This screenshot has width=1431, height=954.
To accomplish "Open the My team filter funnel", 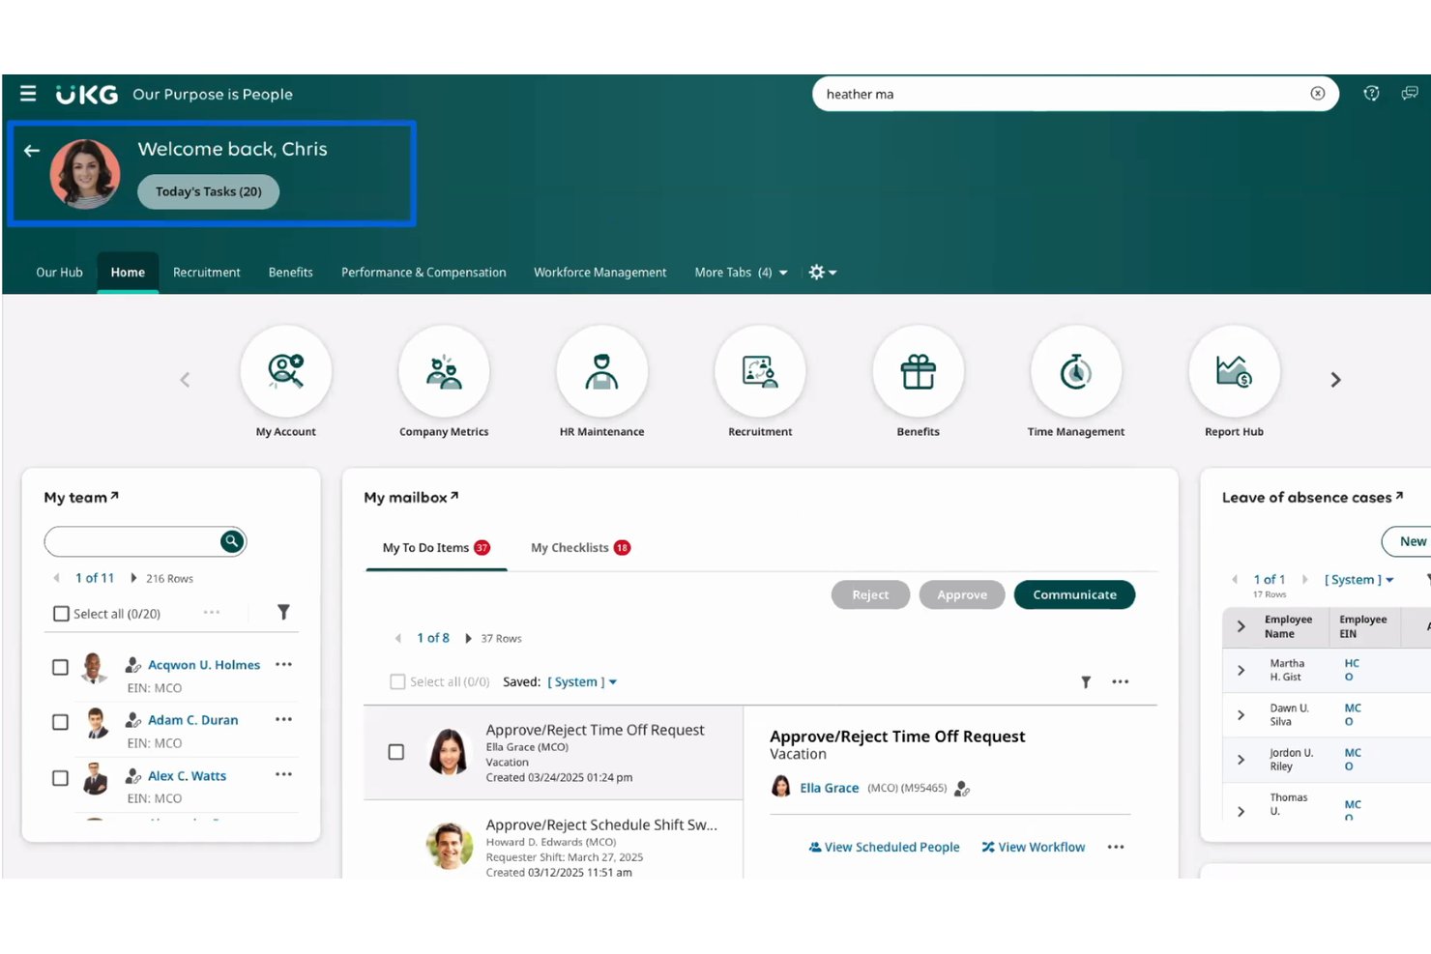I will click(283, 612).
